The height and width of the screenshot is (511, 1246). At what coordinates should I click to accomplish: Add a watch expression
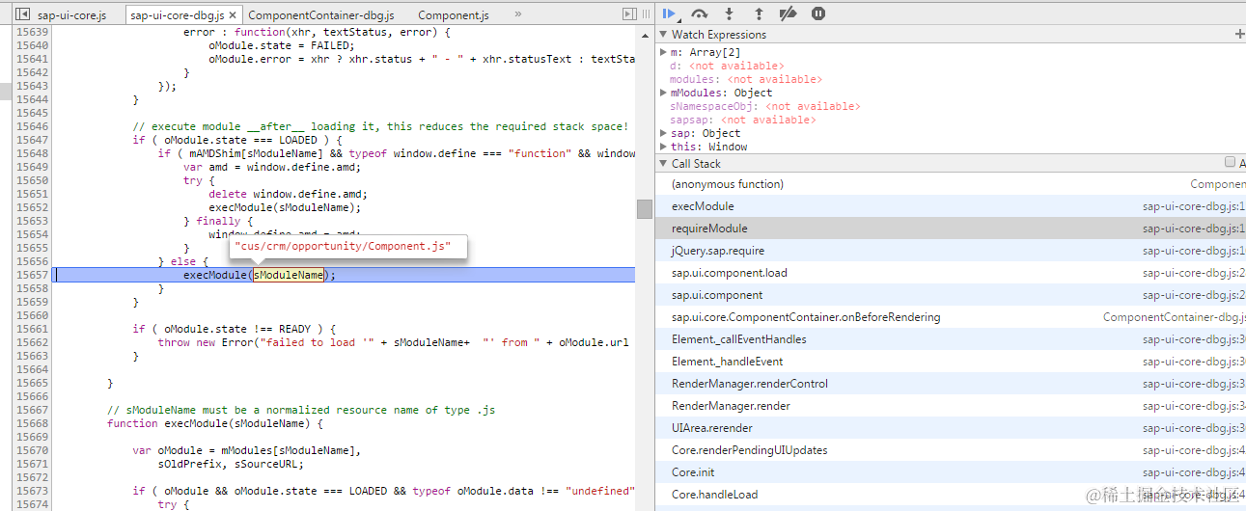coord(1240,35)
